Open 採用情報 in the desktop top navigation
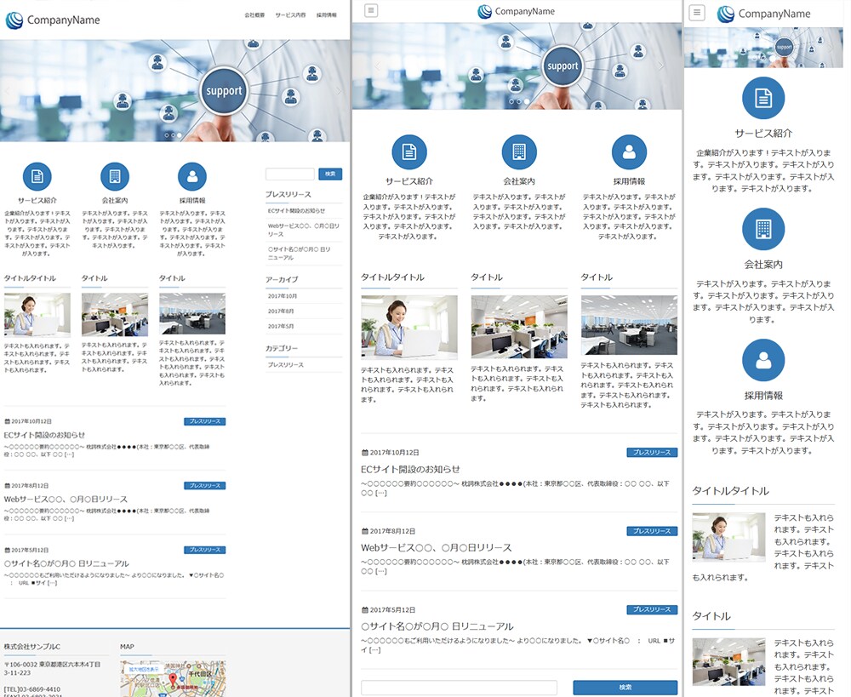851x697 pixels. [x=326, y=15]
